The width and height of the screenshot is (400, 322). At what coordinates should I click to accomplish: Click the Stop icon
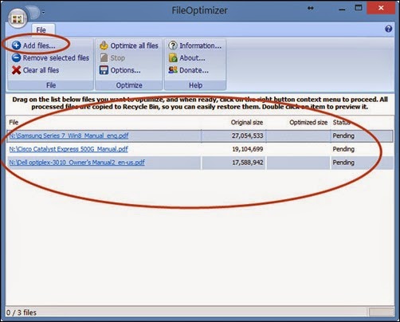(104, 58)
